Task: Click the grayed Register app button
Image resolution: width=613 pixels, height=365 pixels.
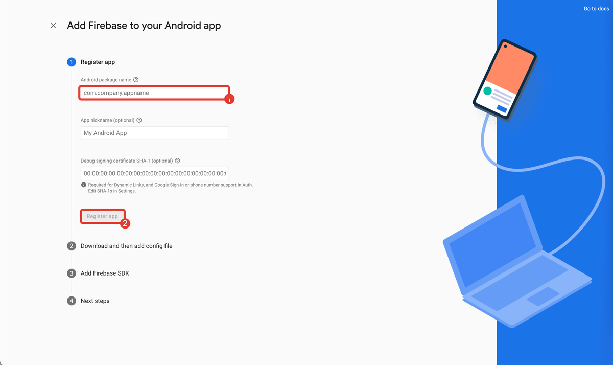Action: pyautogui.click(x=102, y=216)
